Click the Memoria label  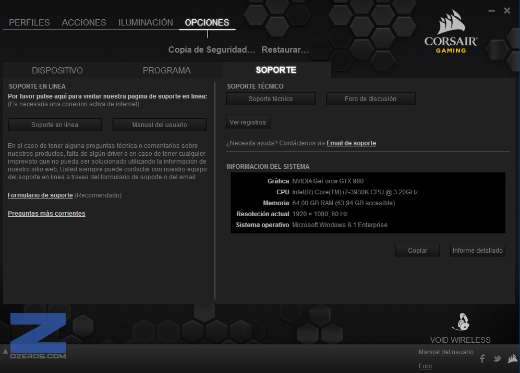(x=276, y=203)
